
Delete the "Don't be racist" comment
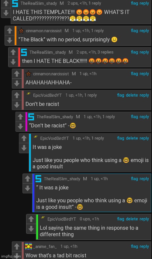click(x=132, y=95)
